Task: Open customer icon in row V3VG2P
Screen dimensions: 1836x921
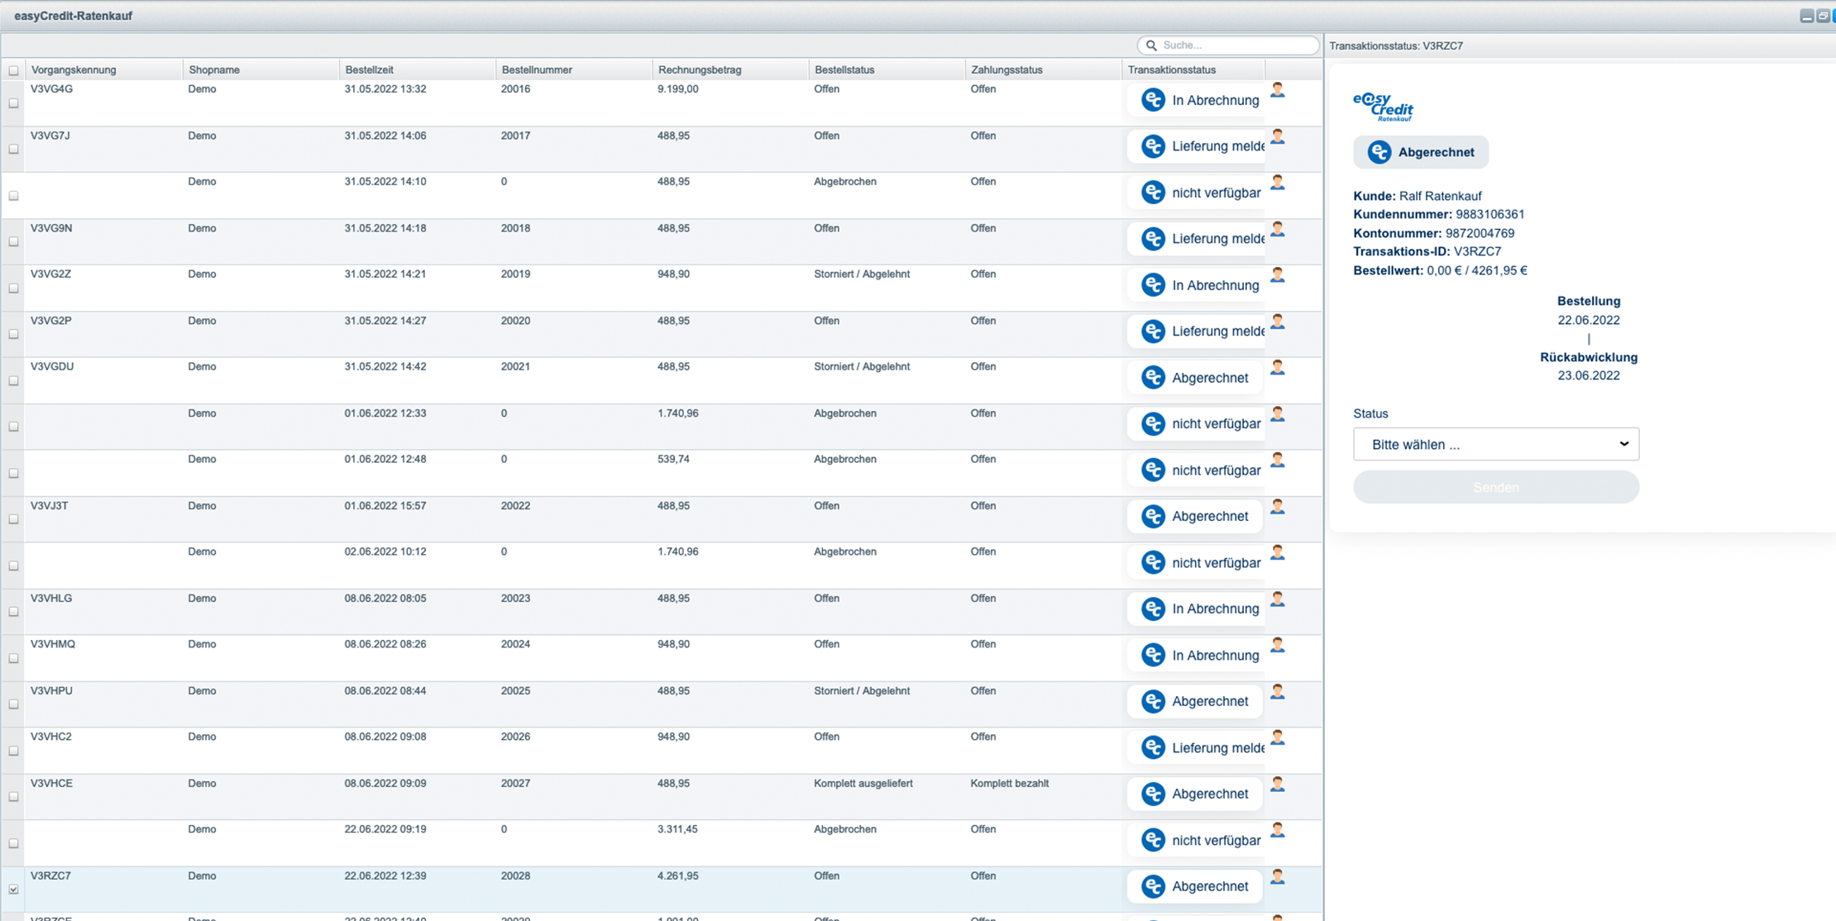Action: click(x=1278, y=322)
